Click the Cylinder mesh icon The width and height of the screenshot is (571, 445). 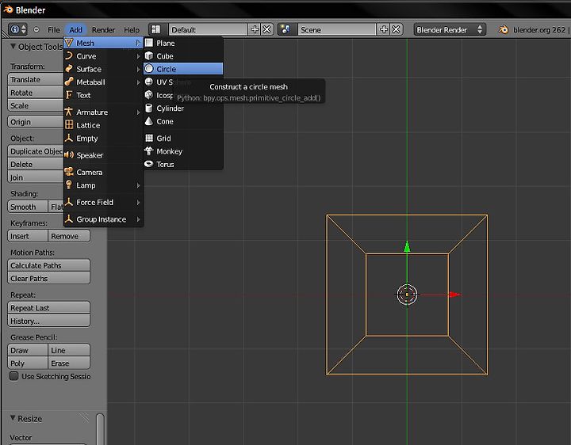coord(149,108)
